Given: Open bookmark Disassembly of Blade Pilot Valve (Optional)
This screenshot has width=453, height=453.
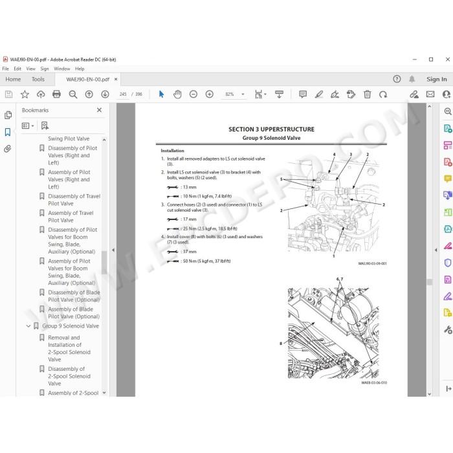Looking at the screenshot, I should point(74,296).
